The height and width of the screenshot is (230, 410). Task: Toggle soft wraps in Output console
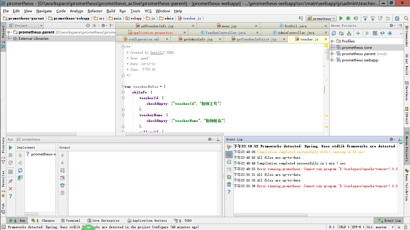[62, 170]
